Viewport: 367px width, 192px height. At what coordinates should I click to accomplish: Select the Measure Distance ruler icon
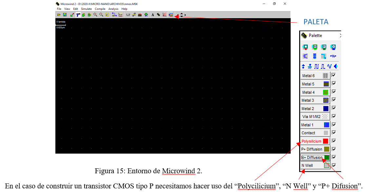[x=128, y=15]
